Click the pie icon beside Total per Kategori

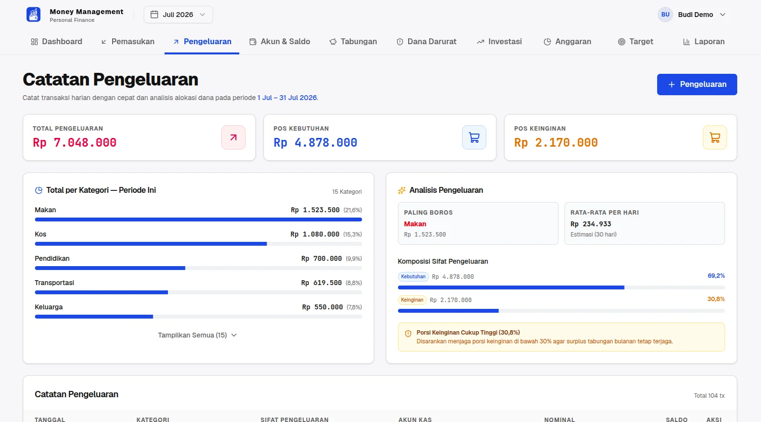(39, 190)
